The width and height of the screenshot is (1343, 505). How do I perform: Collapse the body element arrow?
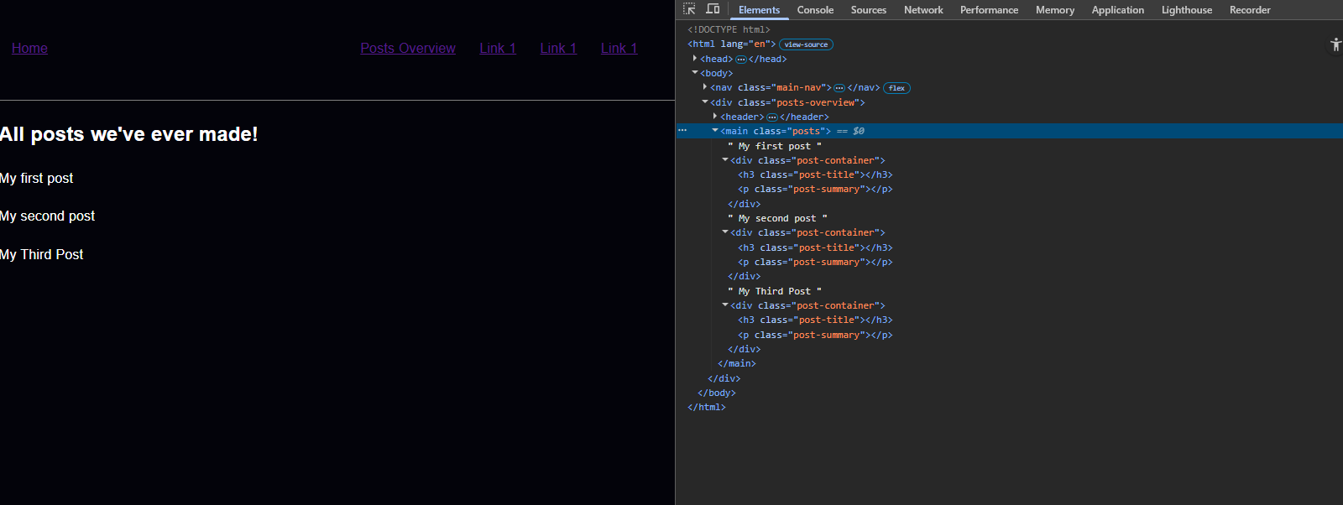[695, 73]
